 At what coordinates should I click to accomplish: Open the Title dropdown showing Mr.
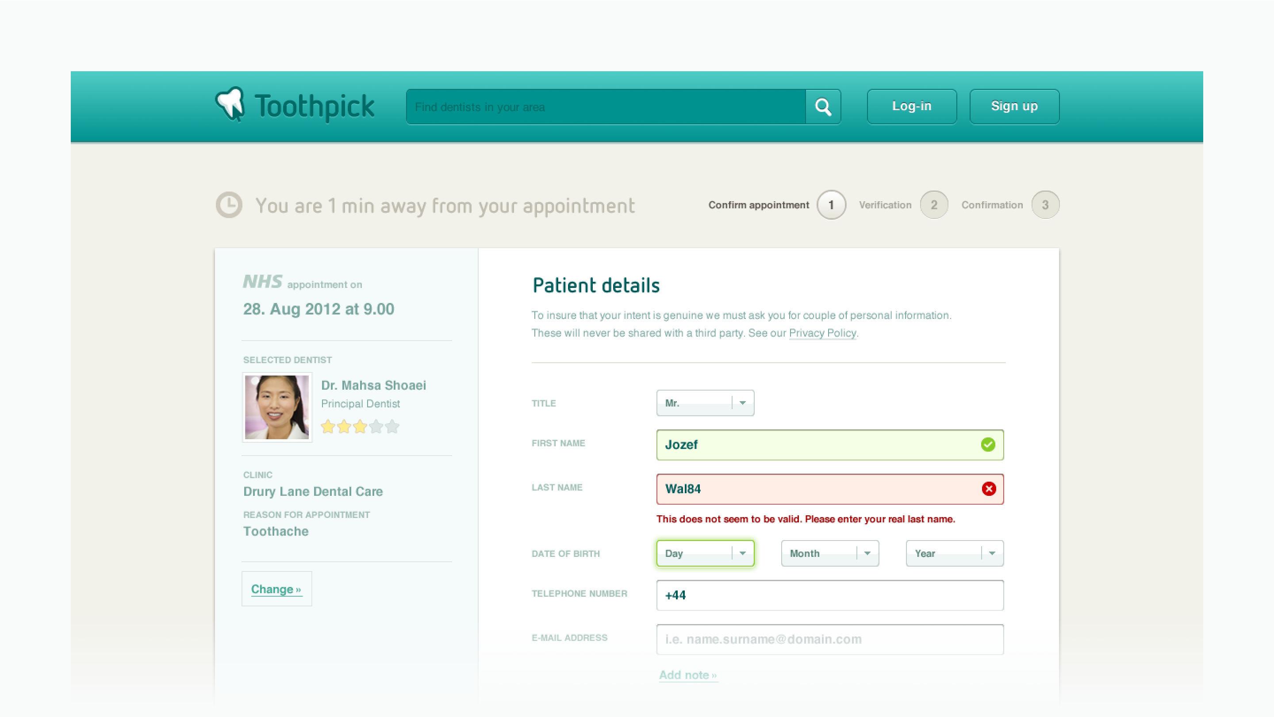705,403
